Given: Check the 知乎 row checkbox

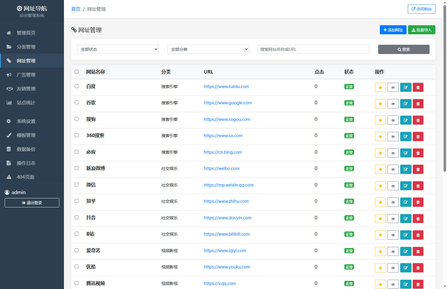Looking at the screenshot, I should 77,201.
